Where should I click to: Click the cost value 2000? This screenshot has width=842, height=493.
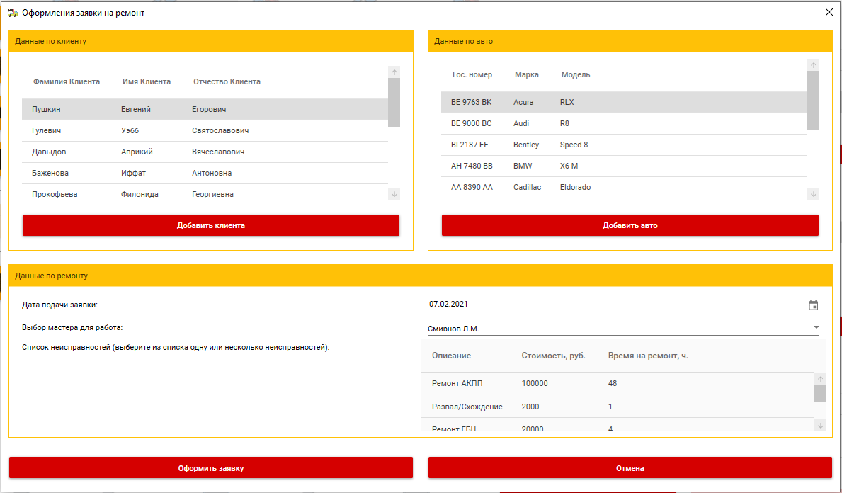(x=530, y=407)
